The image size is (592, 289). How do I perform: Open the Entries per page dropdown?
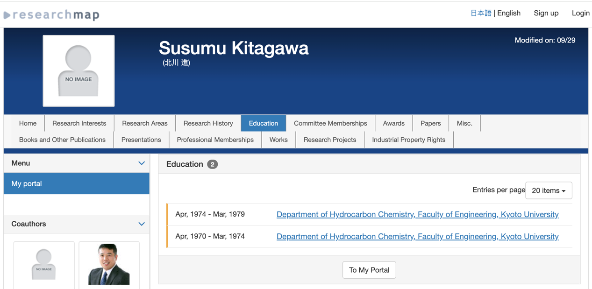coord(548,190)
